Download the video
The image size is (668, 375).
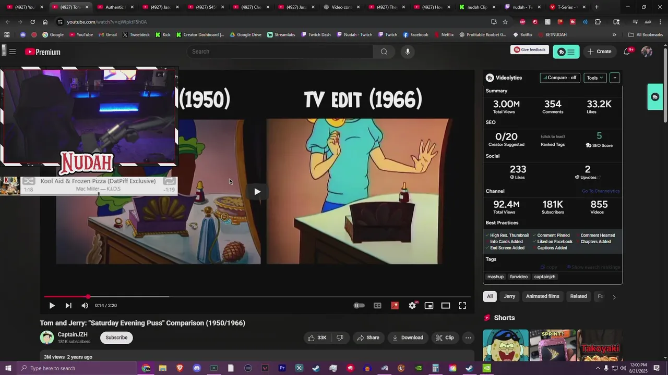(408, 337)
